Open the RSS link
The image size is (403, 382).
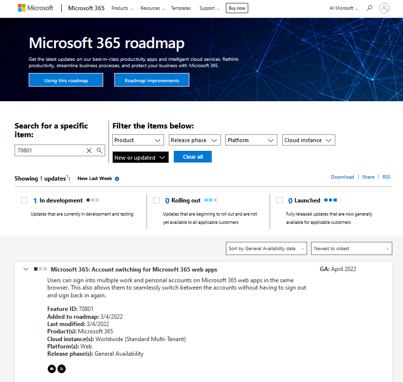386,177
